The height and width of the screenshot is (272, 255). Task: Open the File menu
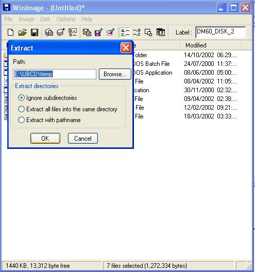coord(8,19)
